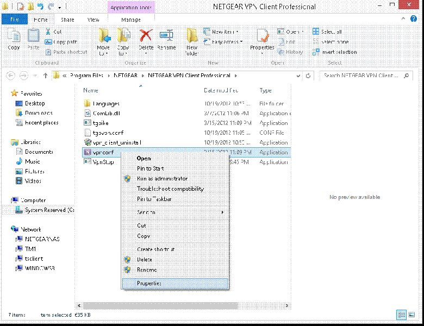
Task: Click the Search NETGEAR VPN Client field
Action: coord(366,76)
